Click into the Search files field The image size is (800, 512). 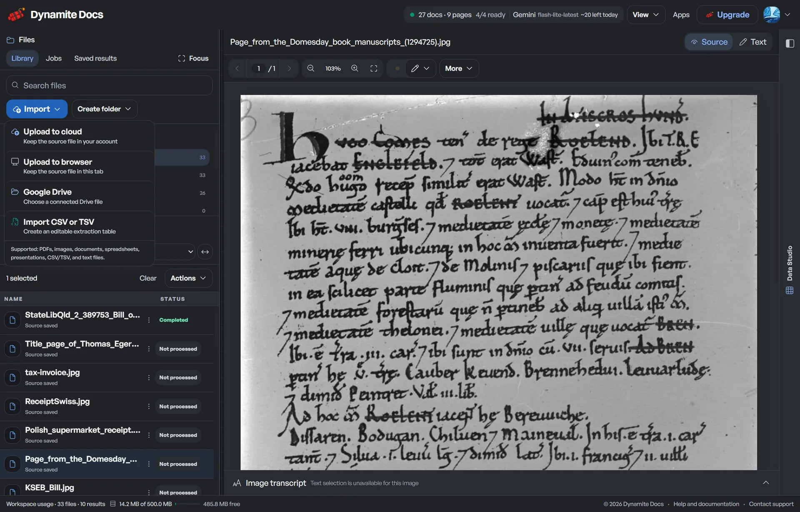click(109, 85)
